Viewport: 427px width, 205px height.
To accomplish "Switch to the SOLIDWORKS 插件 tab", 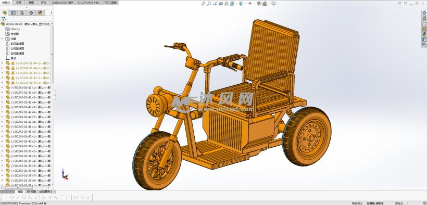I will (62, 3).
